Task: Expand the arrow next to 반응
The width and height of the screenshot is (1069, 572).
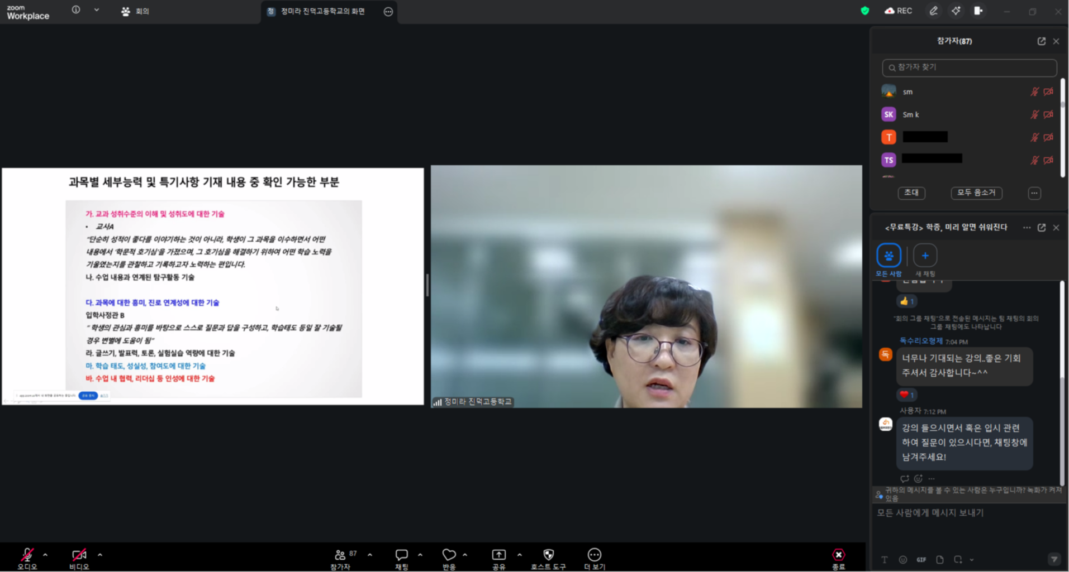Action: (x=465, y=555)
